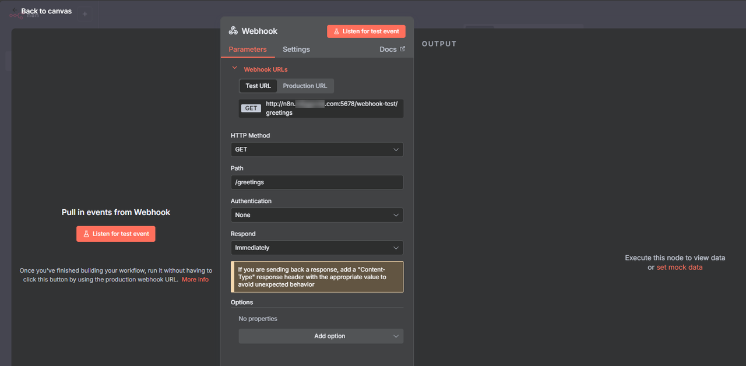Click the Webhook node icon
746x366 pixels.
[x=233, y=30]
